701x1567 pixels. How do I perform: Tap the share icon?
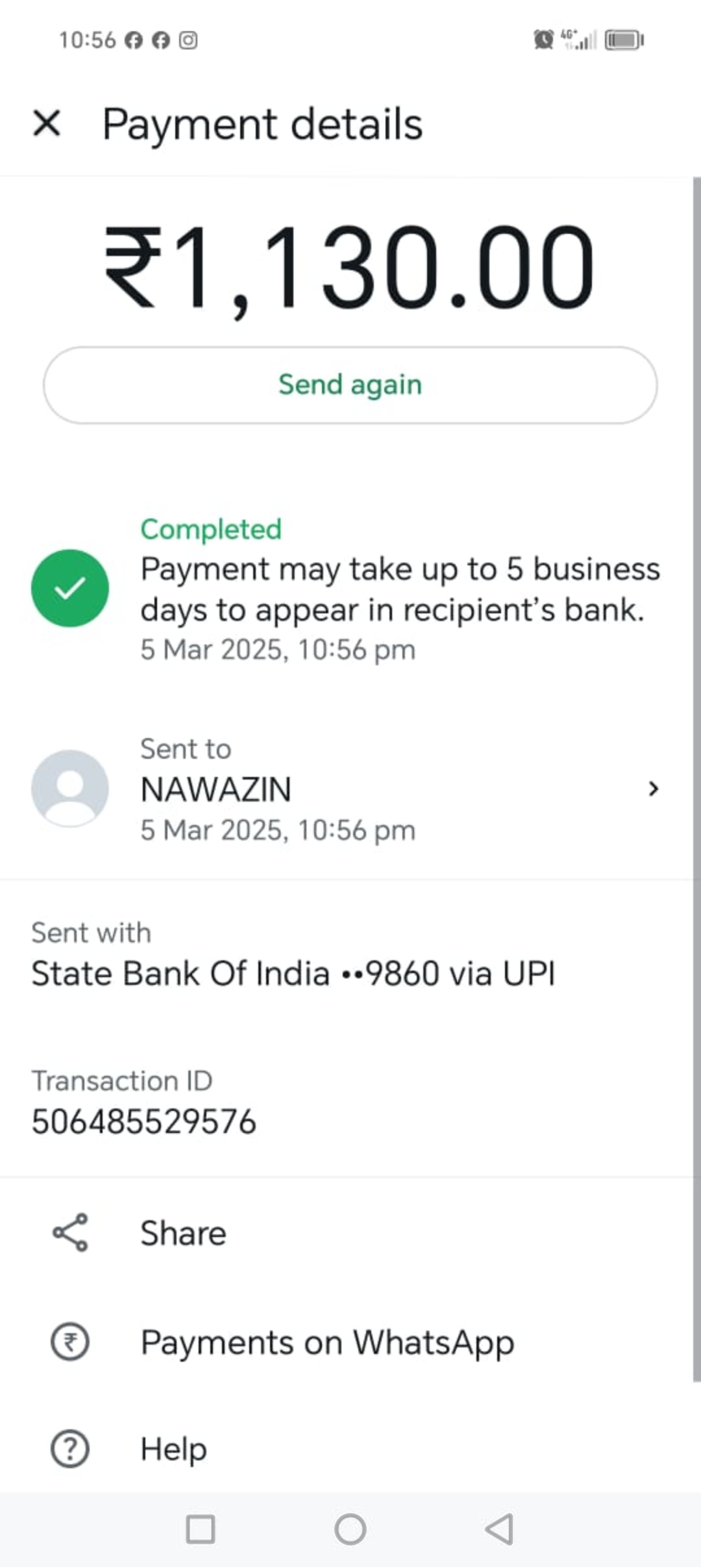click(70, 1232)
